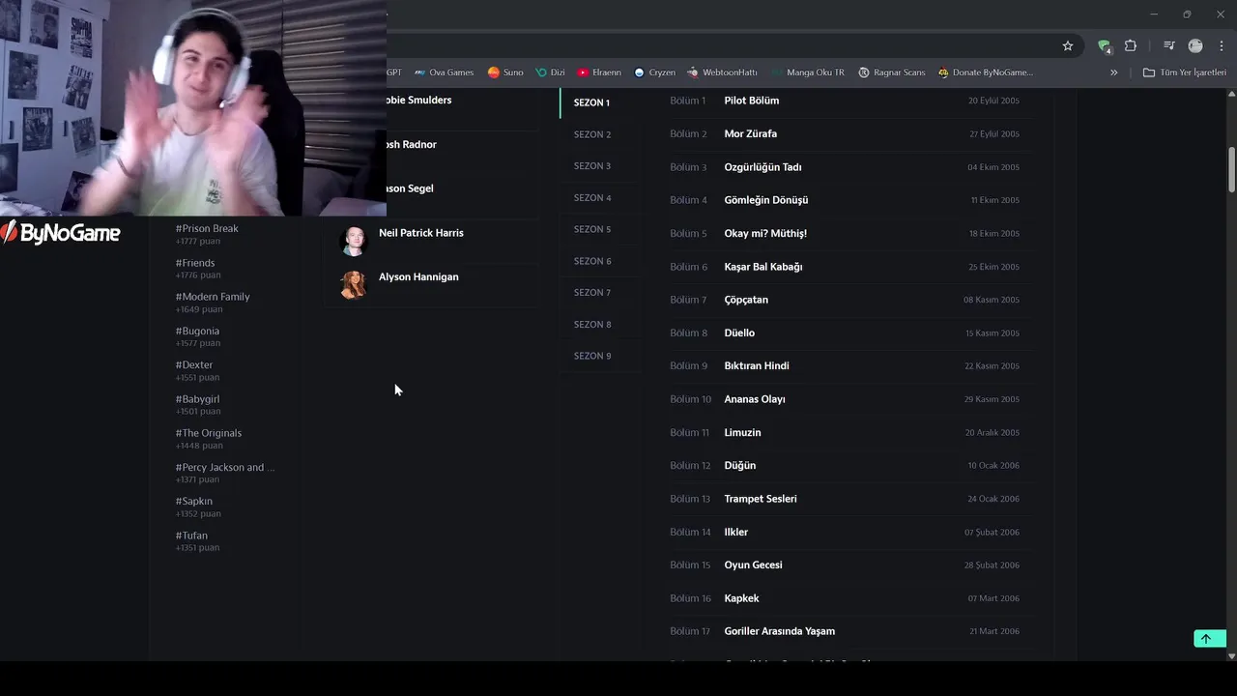Click cast member name Alyson Hannigan
This screenshot has width=1237, height=696.
point(418,276)
